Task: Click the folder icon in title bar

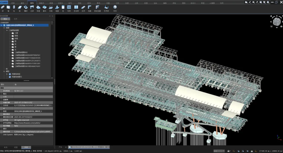Action: [x=246, y=2]
